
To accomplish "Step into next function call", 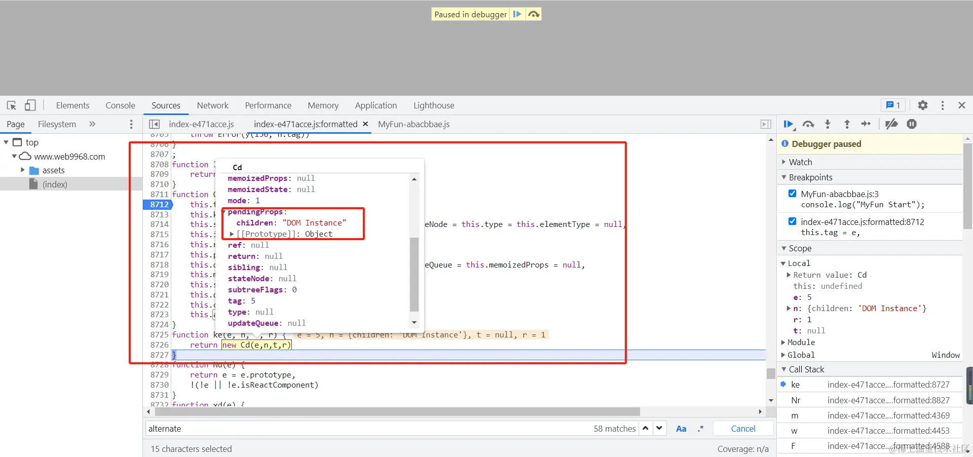I will point(828,124).
